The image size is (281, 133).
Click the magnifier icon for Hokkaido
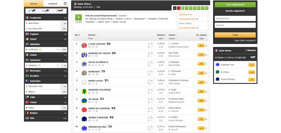tap(149, 74)
